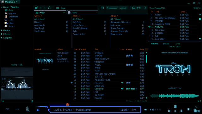Click the Auto DJ figure icon
This screenshot has height=114, width=202.
click(27, 109)
